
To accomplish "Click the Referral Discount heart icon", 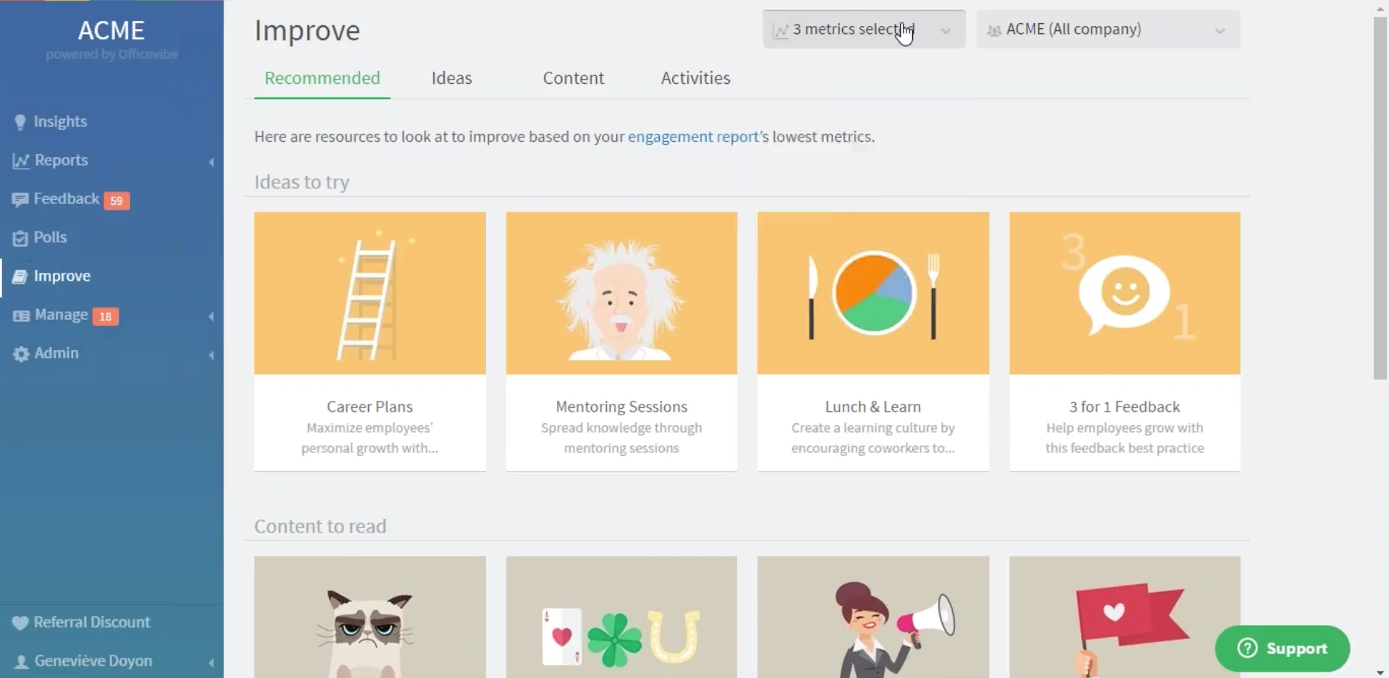I will click(x=20, y=623).
